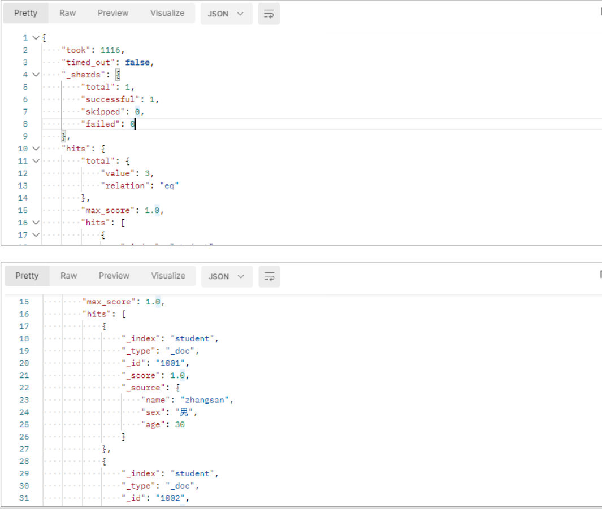Collapse "_shards" object fold arrow at line 4

tap(36, 75)
